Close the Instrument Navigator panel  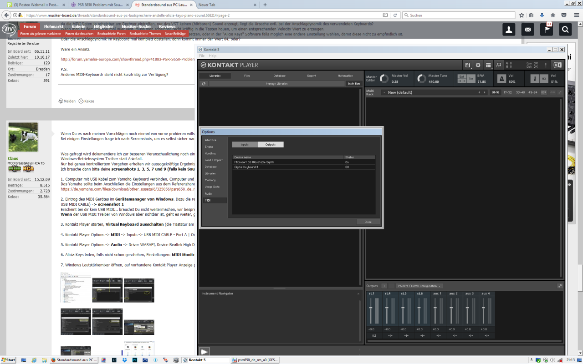pyautogui.click(x=358, y=293)
